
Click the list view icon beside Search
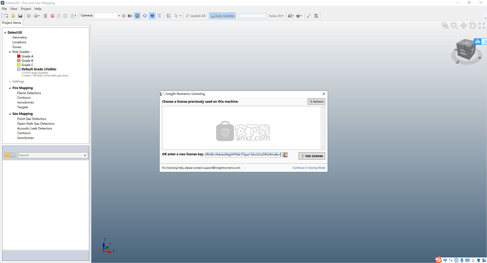[7, 155]
